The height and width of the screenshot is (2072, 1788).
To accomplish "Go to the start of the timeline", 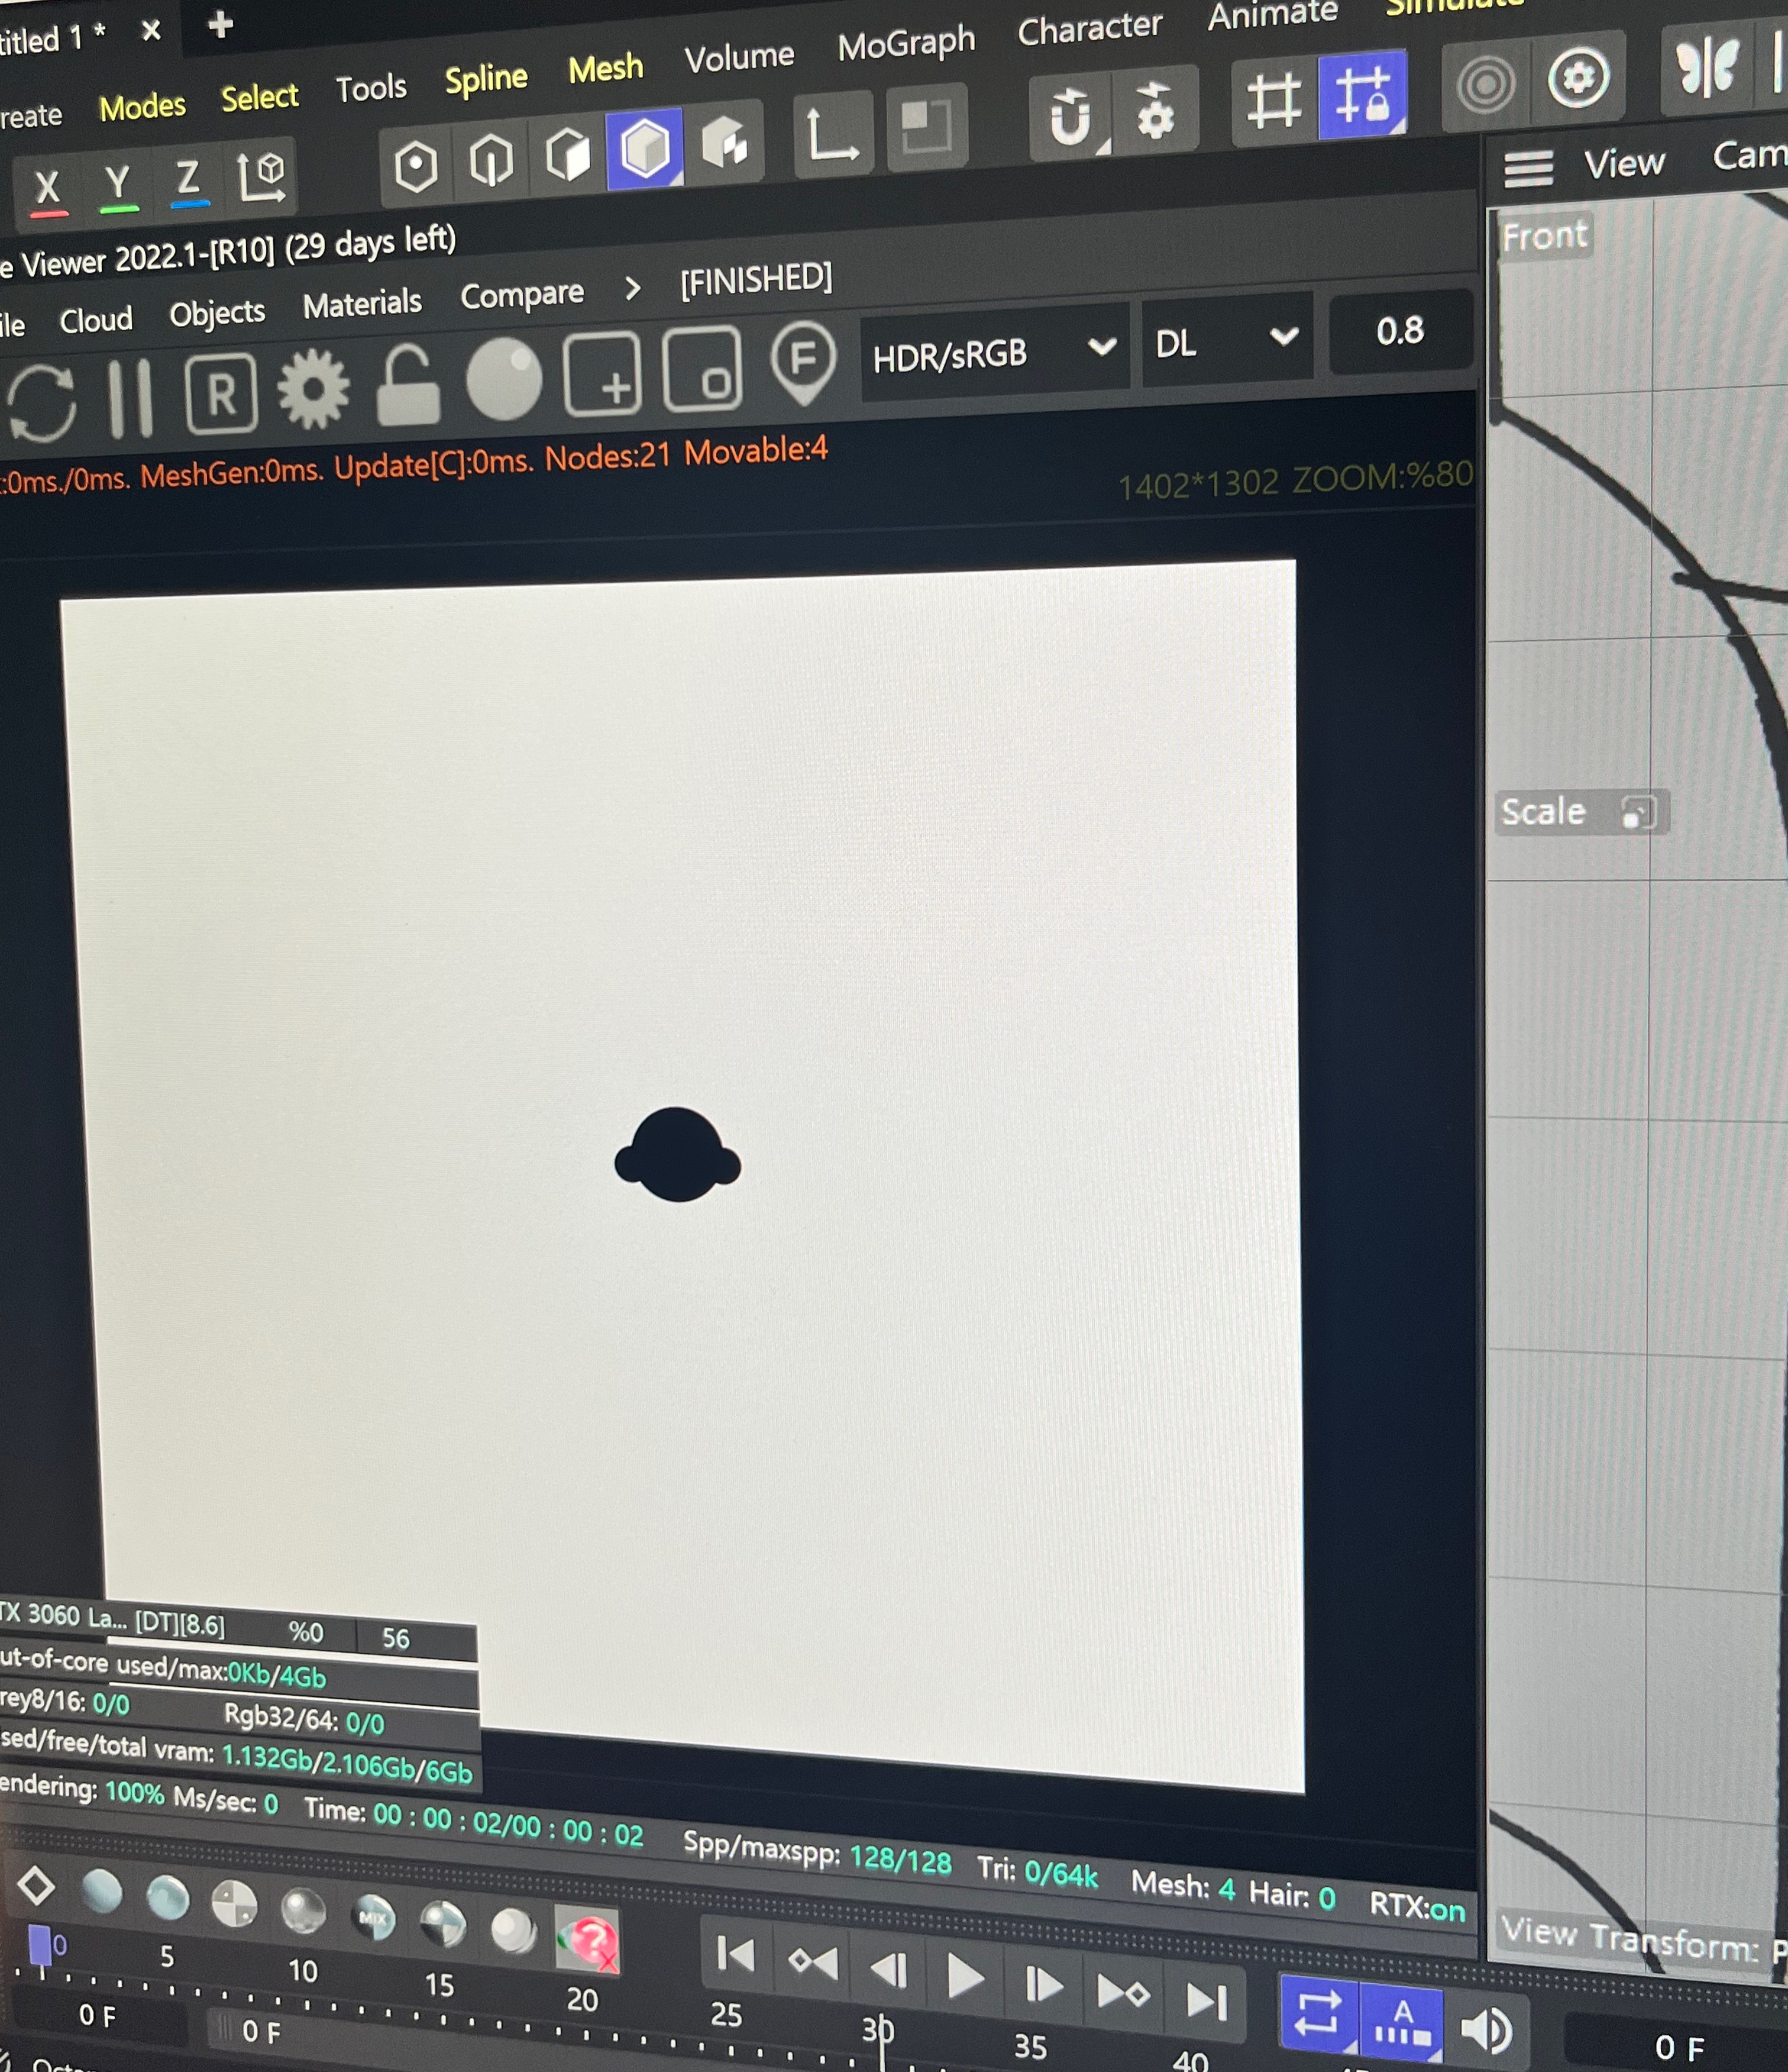I will [736, 1955].
